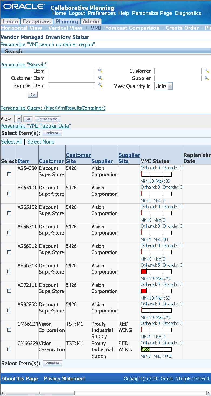This screenshot has width=211, height=396.
Task: Select the checkbox for item AS65102
Action: (x=9, y=213)
